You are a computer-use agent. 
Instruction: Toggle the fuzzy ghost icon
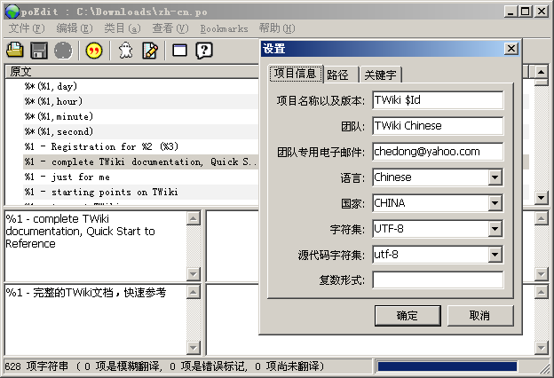click(125, 51)
